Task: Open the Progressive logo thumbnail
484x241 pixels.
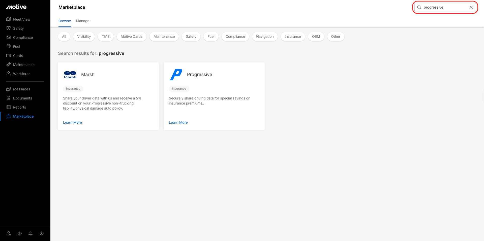Action: coord(176,75)
